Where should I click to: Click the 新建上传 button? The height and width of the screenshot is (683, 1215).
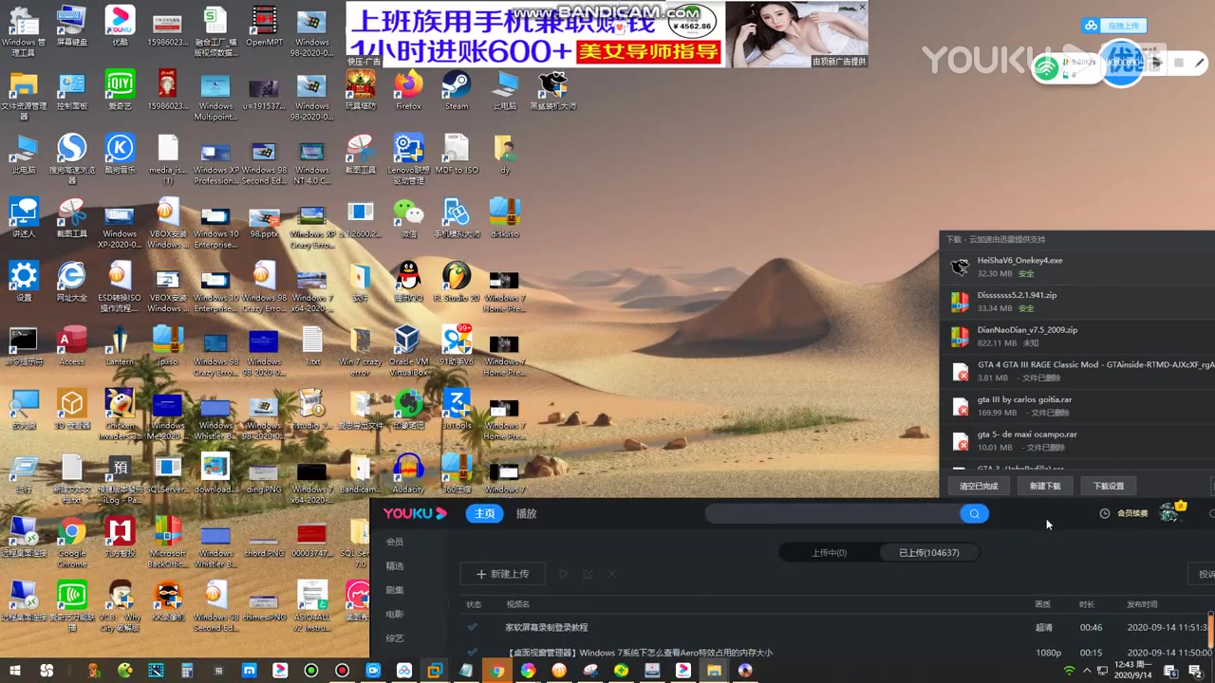(502, 574)
